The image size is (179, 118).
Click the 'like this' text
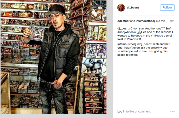(160, 21)
